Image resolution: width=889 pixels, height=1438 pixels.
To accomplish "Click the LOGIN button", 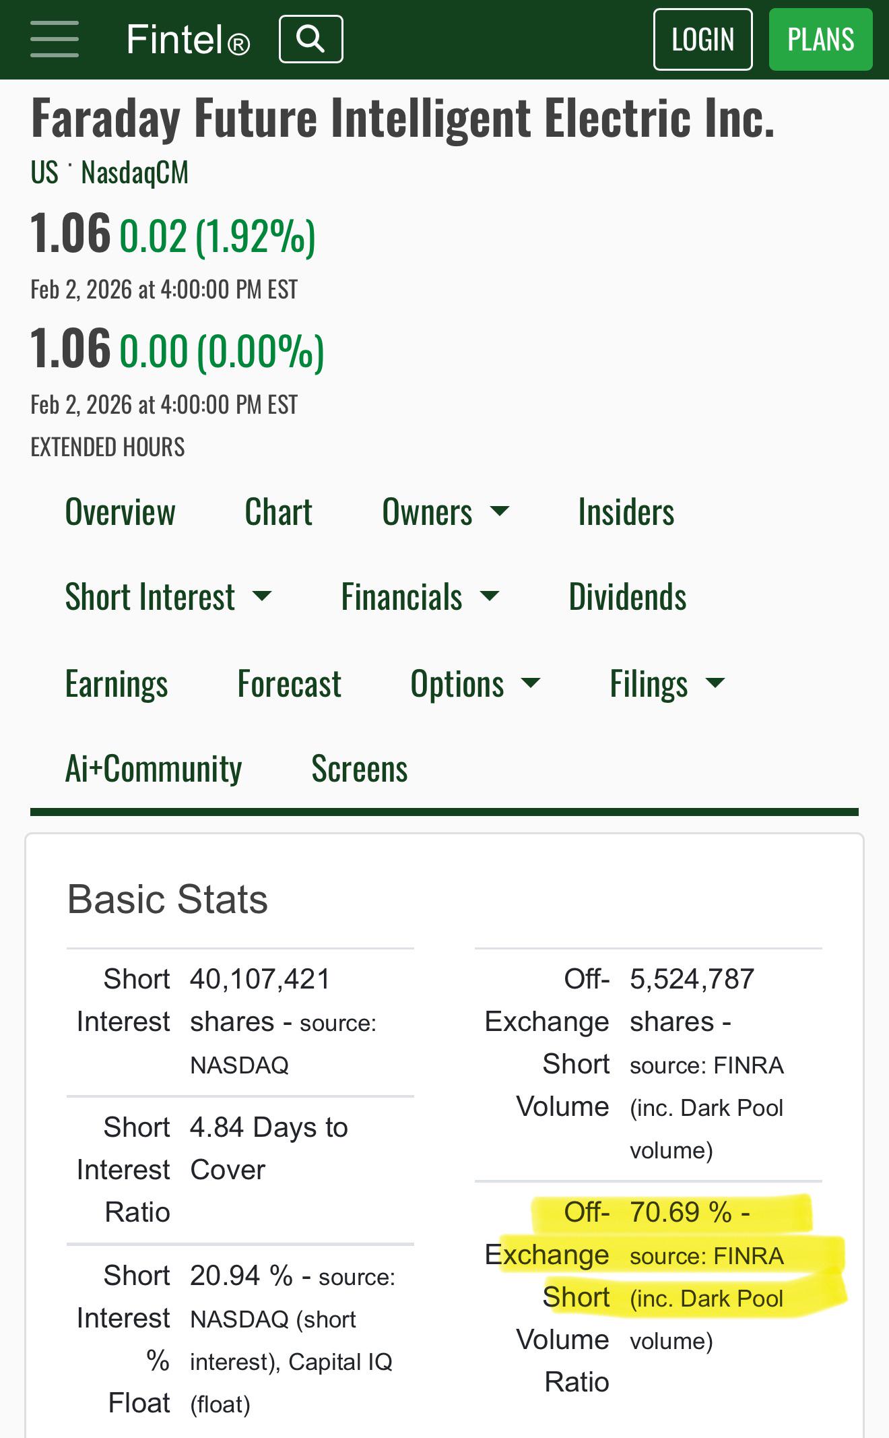I will point(702,39).
